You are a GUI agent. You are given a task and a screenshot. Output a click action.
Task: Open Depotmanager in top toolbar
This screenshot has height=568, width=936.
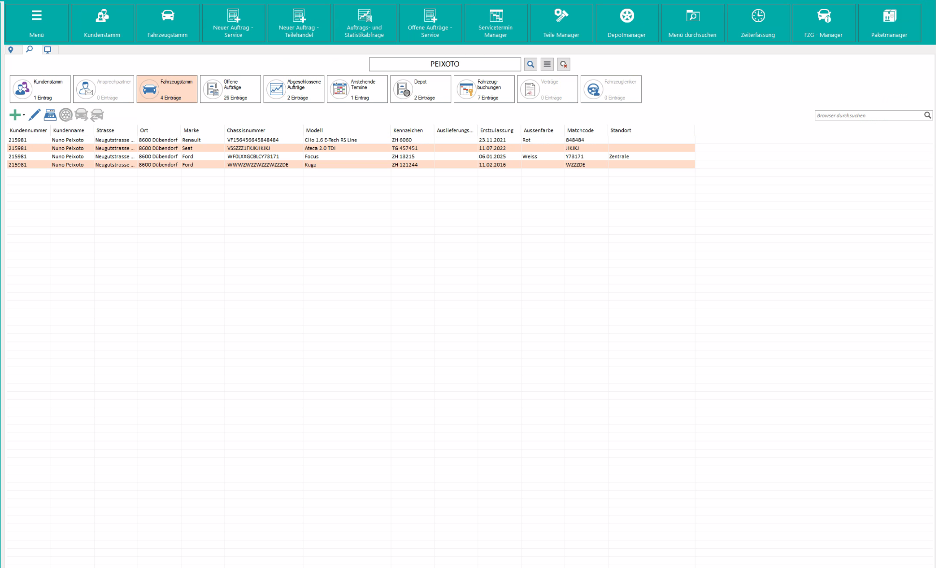pyautogui.click(x=627, y=22)
